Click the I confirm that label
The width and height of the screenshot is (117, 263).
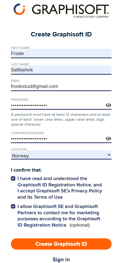(x=26, y=170)
